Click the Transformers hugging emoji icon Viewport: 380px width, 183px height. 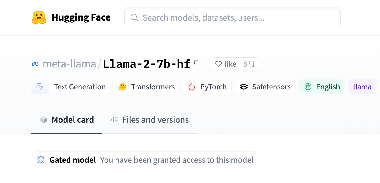122,87
